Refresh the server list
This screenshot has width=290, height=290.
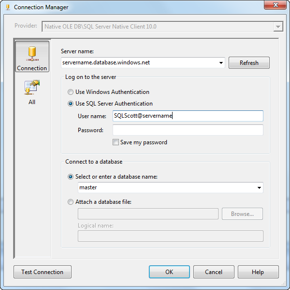249,63
